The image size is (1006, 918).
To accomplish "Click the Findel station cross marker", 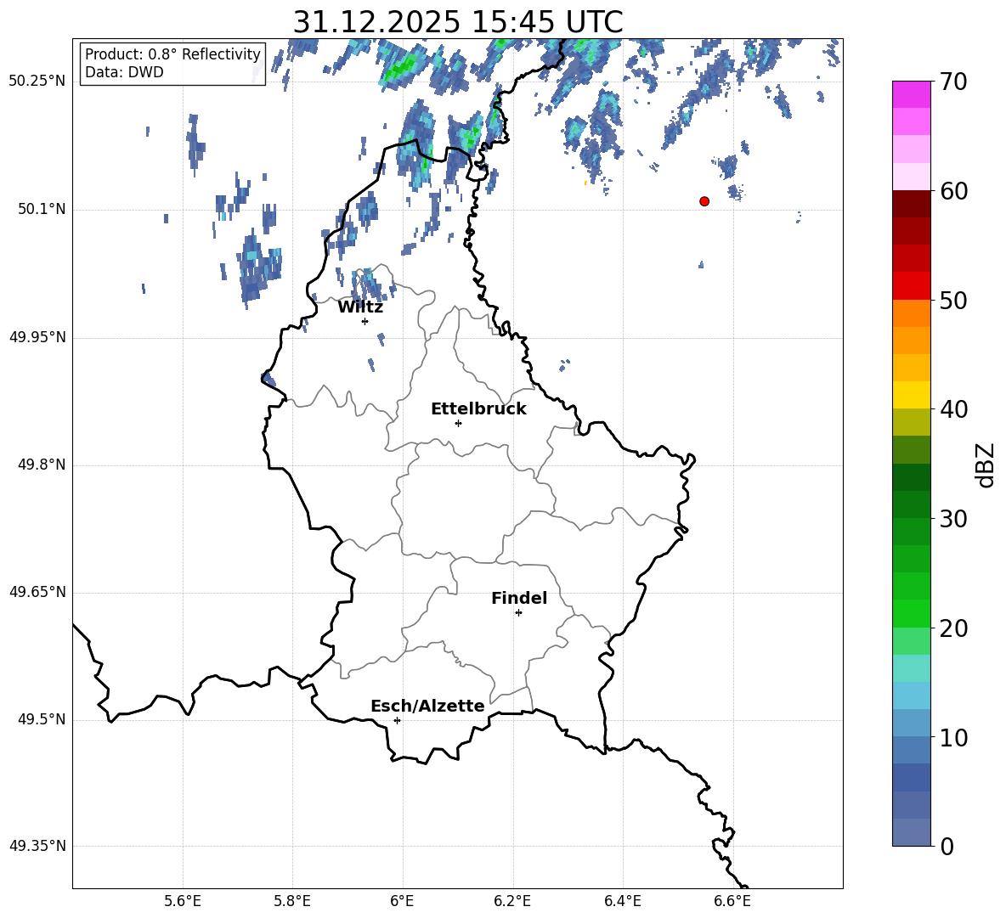I will [x=518, y=612].
